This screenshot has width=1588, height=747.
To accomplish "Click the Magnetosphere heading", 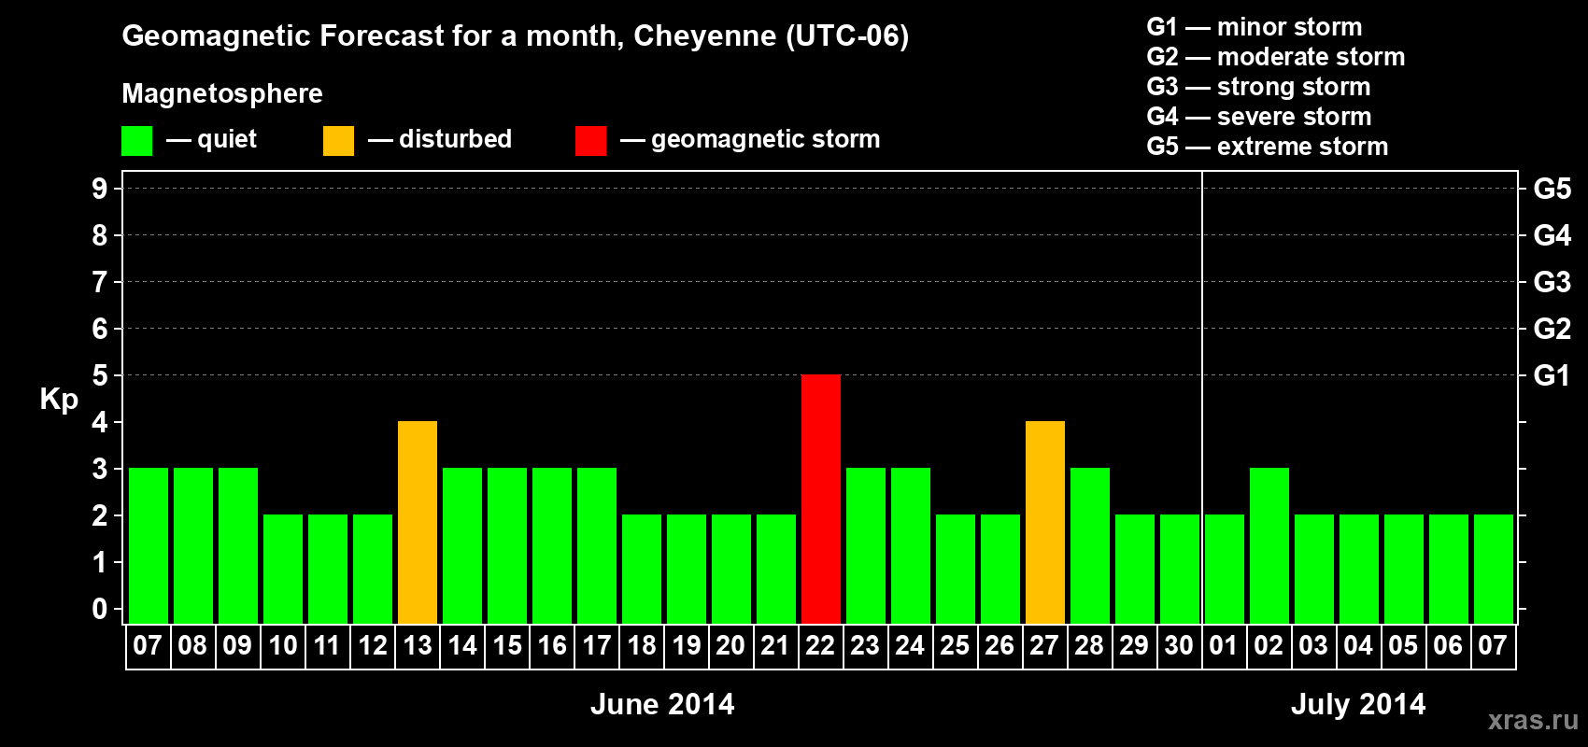I will (x=222, y=93).
